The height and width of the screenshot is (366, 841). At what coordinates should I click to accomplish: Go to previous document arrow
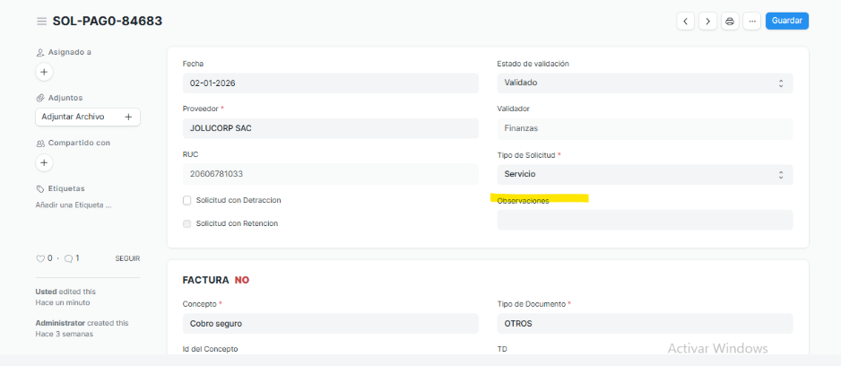pyautogui.click(x=686, y=21)
